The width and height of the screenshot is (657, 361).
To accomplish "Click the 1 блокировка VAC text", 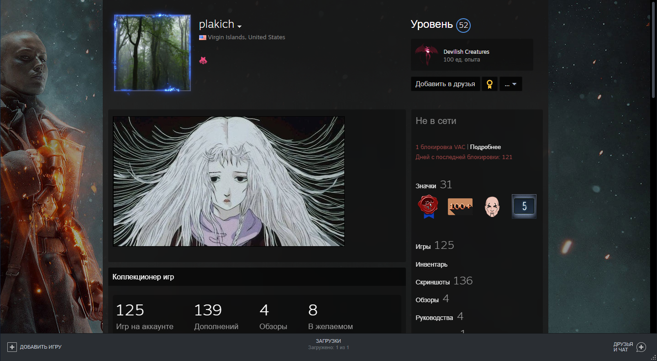I will [440, 147].
